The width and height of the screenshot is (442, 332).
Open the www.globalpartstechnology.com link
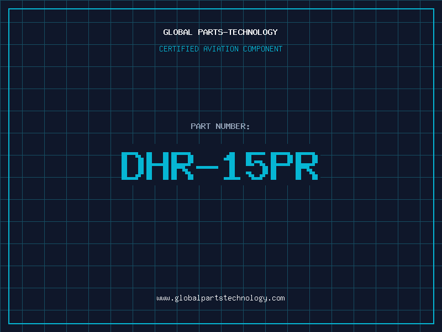click(x=220, y=298)
